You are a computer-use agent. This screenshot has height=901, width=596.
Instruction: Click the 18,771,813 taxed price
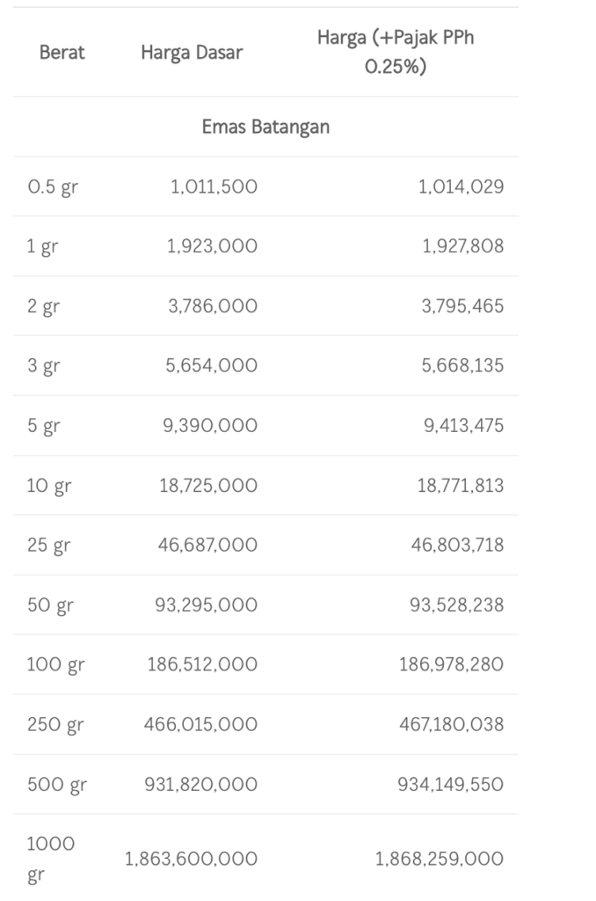(461, 485)
